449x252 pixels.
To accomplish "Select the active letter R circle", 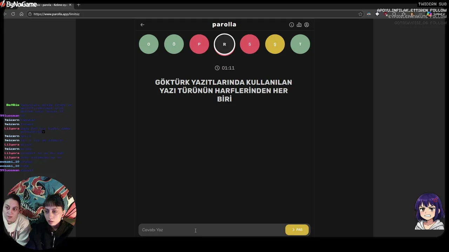I will 224,44.
